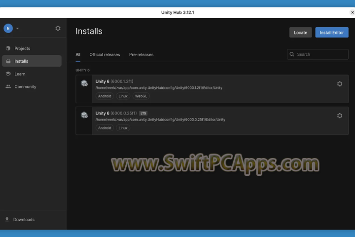Click the 6000.1.2f1 install path text
This screenshot has height=237, width=355.
159,88
